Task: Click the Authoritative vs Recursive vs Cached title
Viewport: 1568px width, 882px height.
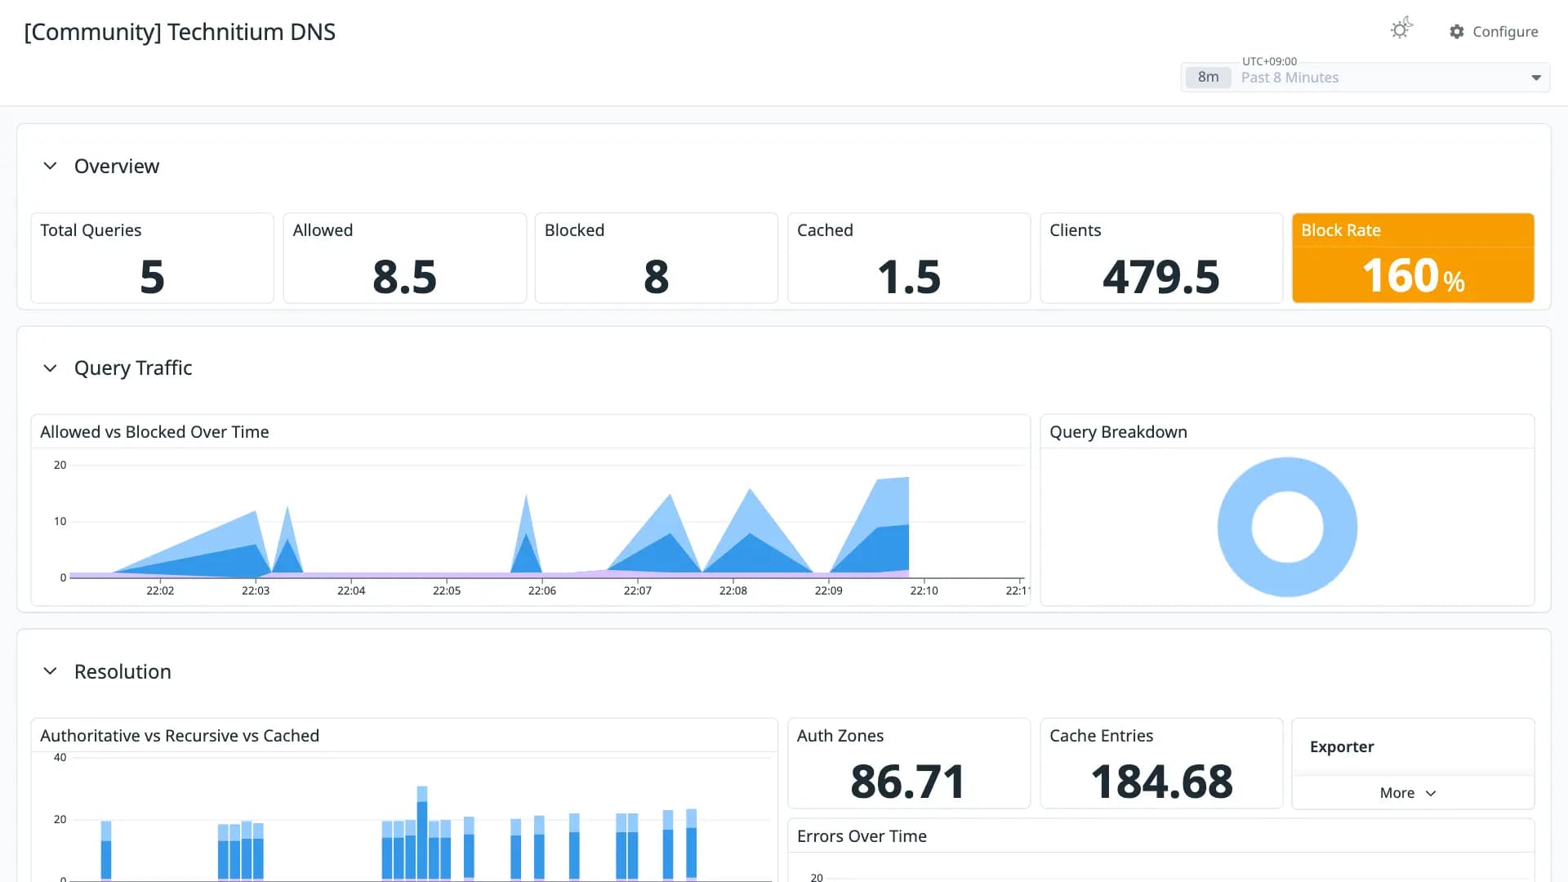Action: pyautogui.click(x=180, y=736)
